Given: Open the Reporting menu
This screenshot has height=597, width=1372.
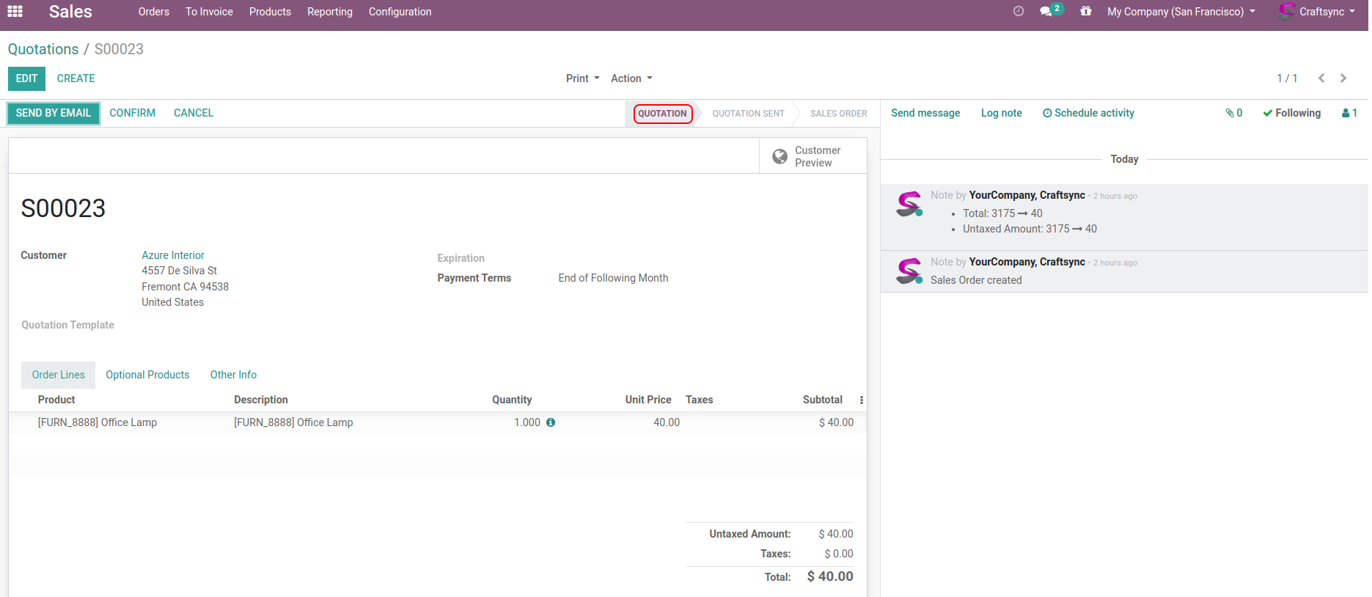Looking at the screenshot, I should (x=329, y=12).
